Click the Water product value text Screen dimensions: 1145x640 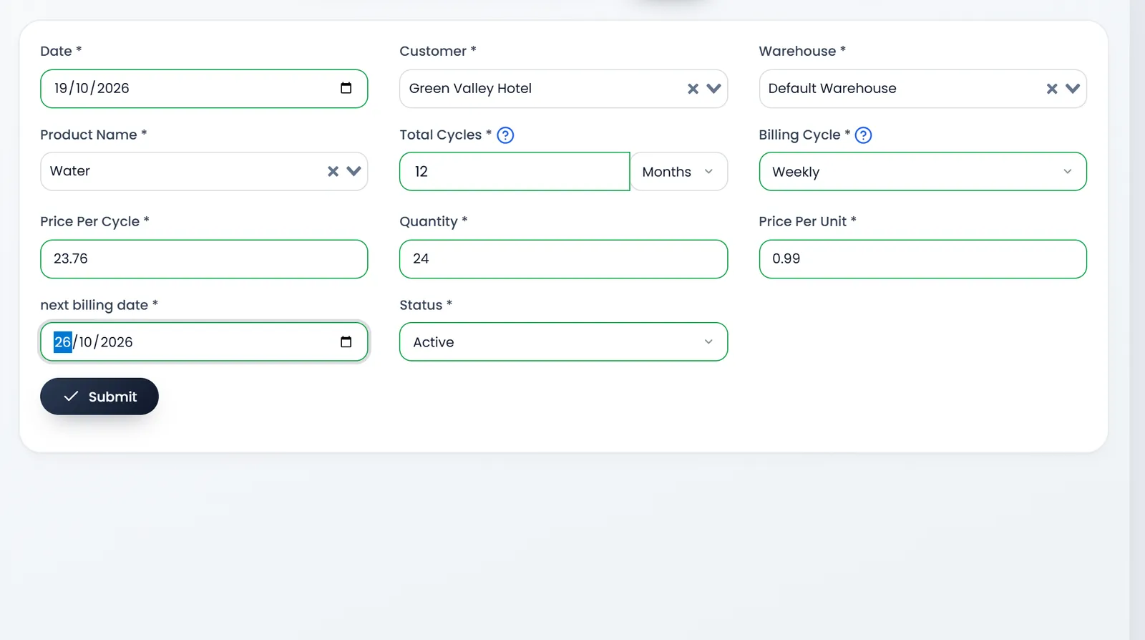[70, 171]
